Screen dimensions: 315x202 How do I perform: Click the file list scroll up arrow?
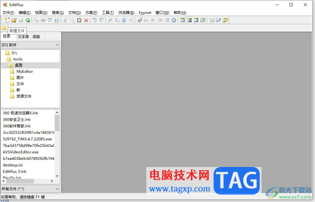(x=57, y=113)
